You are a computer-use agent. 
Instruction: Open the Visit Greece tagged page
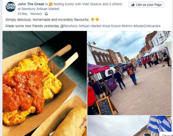[x=92, y=4]
